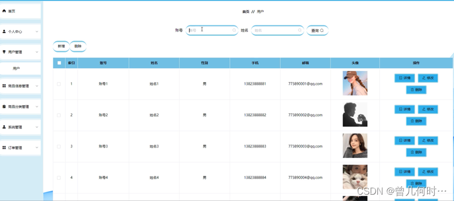Open the 用户 submenu item
This screenshot has width=454, height=201.
click(20, 69)
